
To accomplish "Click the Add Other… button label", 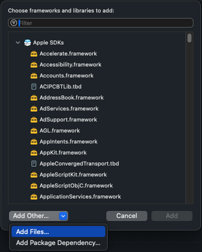I will click(x=31, y=216).
